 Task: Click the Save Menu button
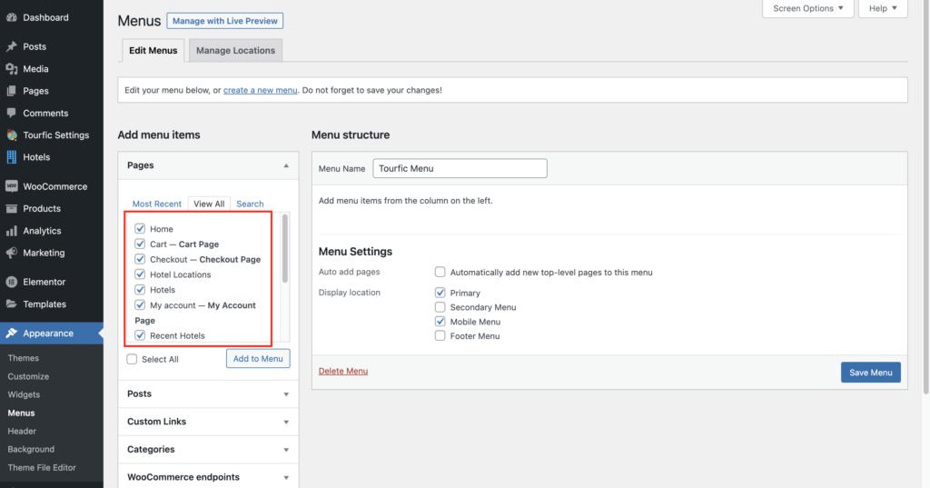pyautogui.click(x=871, y=373)
